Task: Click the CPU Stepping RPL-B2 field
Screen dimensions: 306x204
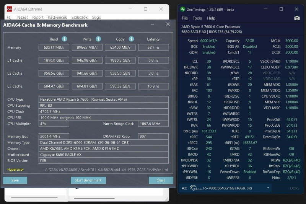Action: point(104,105)
